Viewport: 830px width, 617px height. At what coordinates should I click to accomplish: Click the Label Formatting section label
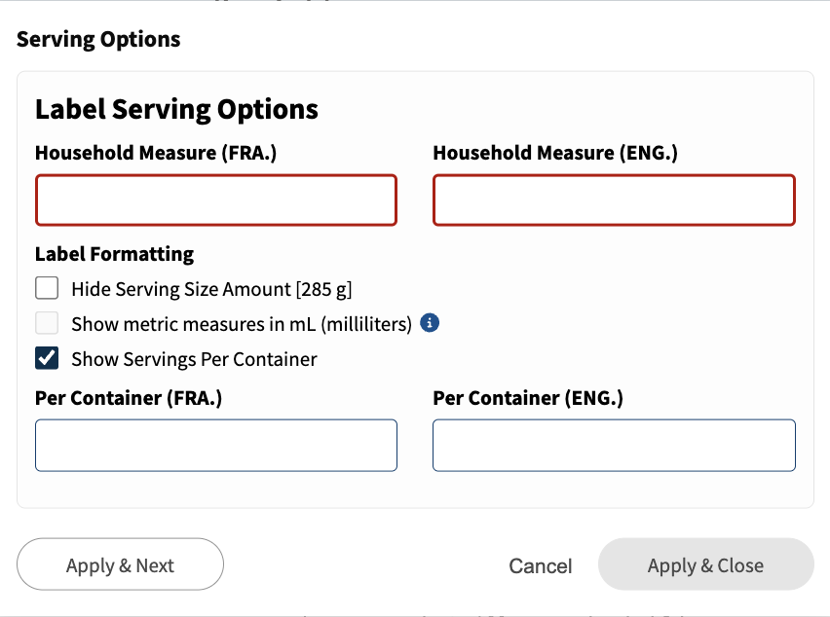coord(114,253)
